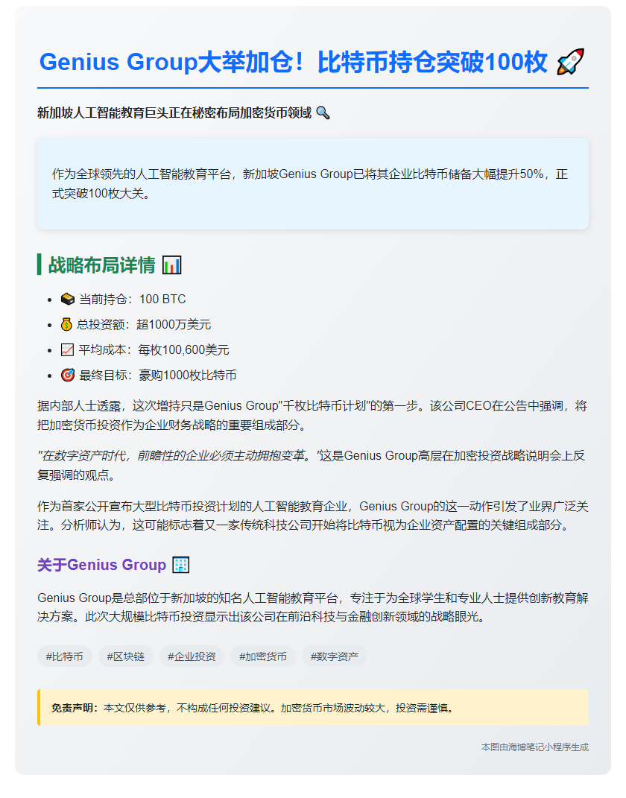Image resolution: width=626 pixels, height=798 pixels.
Task: Click the 免责声明 disclaimer label
Action: pos(75,708)
